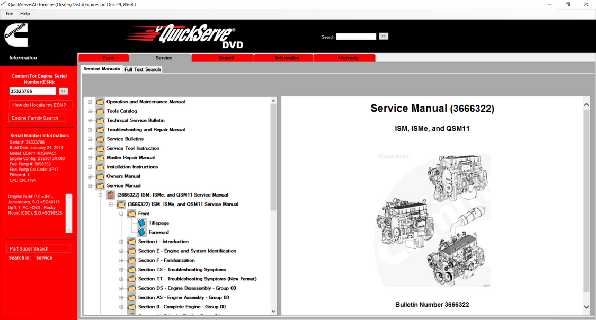
Task: Expand Section i - Introduction
Action: coord(121,241)
